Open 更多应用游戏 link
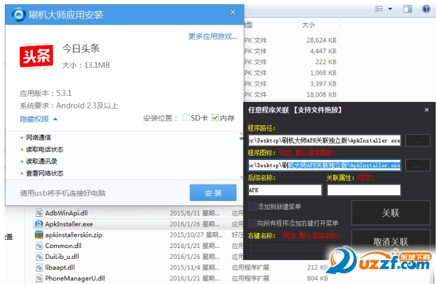Viewport: 436px width, 284px height. pos(212,37)
